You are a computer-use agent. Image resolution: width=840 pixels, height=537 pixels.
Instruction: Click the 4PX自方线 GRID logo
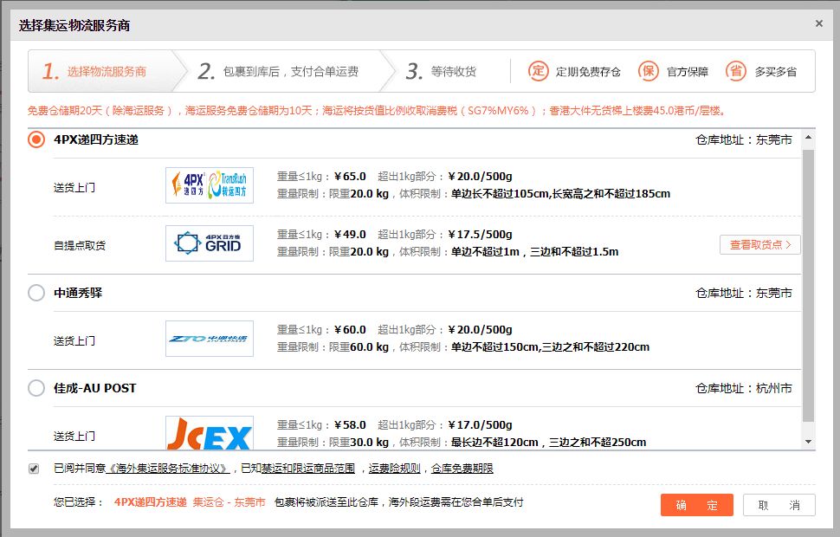click(209, 243)
